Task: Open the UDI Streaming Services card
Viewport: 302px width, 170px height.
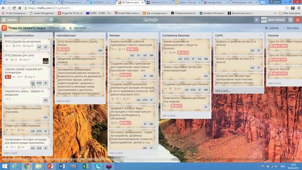Action: 80,46
